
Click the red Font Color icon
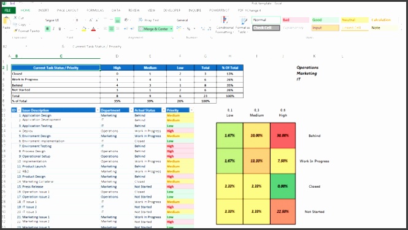[93, 29]
